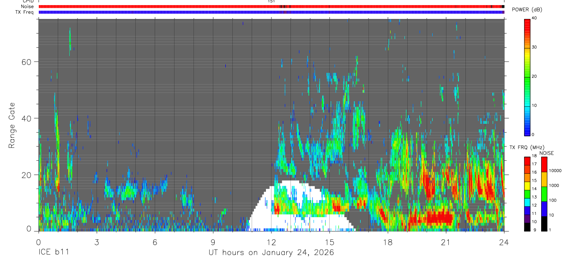Viewport: 567px width, 262px height.
Task: Click the Range Gate axis title
Action: 12,126
